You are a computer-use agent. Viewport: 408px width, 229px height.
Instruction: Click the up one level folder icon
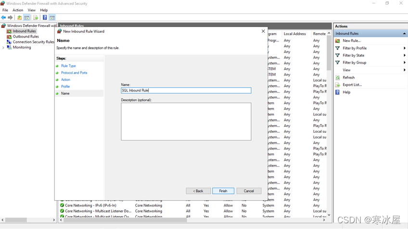pos(19,18)
